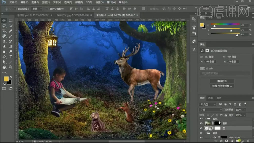
Task: Select the Line shape tool
Action: (11, 62)
